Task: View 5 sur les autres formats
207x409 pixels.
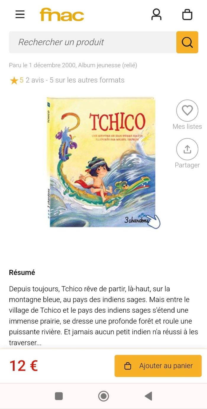Action: 87,80
